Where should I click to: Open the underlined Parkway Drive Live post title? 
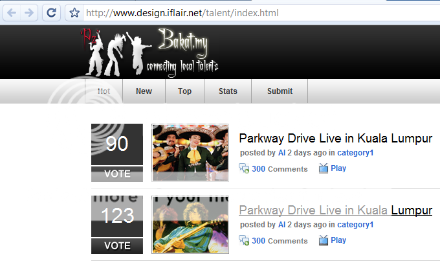click(x=336, y=210)
